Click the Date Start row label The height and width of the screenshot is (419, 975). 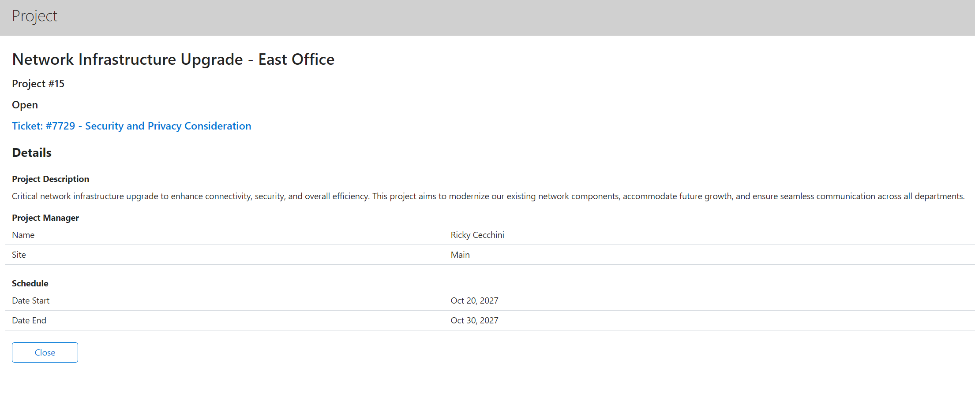[x=30, y=300]
